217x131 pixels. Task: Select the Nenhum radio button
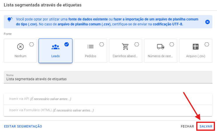32,44
